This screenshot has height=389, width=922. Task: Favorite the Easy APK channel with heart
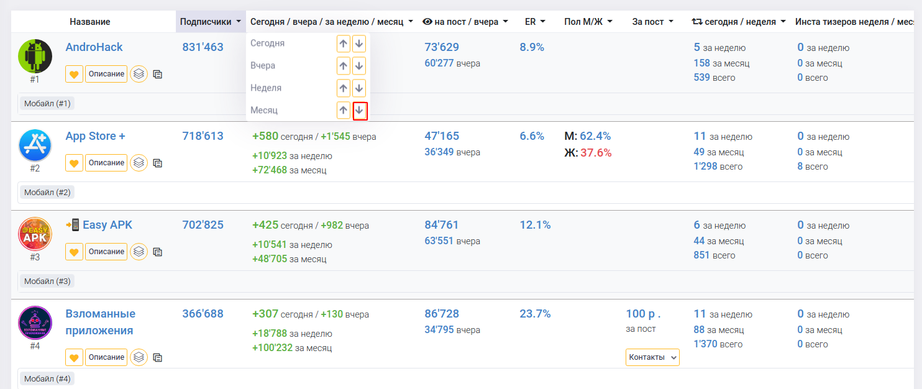point(74,252)
